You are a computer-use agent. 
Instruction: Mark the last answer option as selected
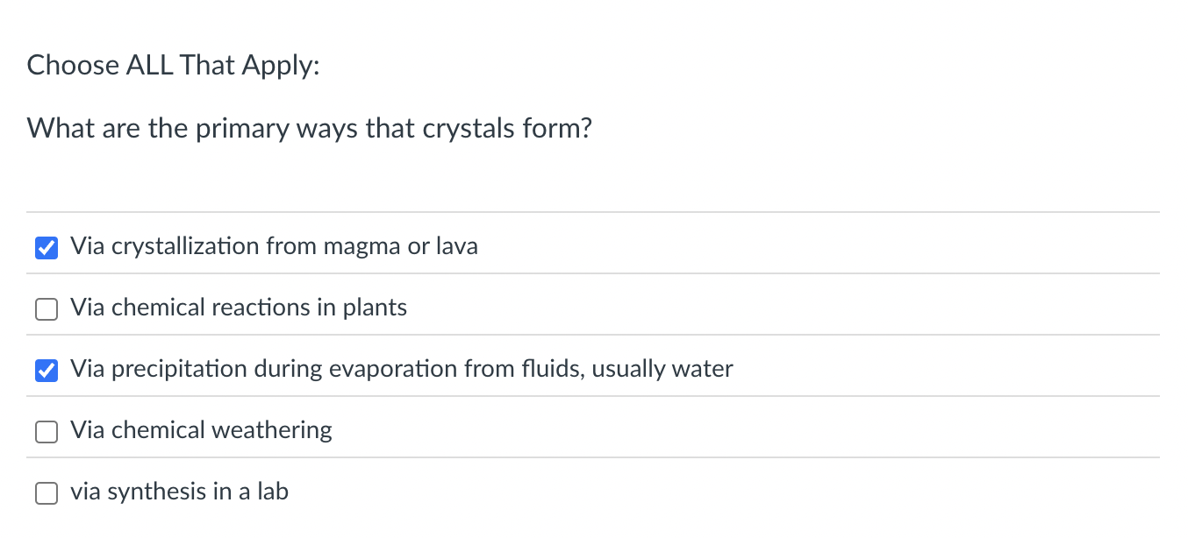[47, 492]
